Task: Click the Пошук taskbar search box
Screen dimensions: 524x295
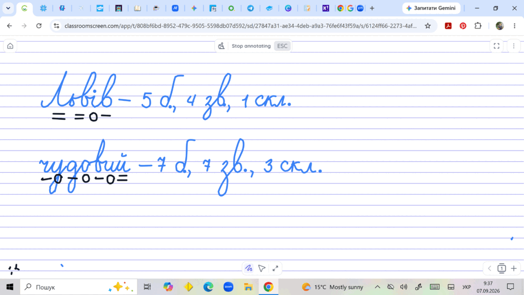Action: (x=79, y=287)
